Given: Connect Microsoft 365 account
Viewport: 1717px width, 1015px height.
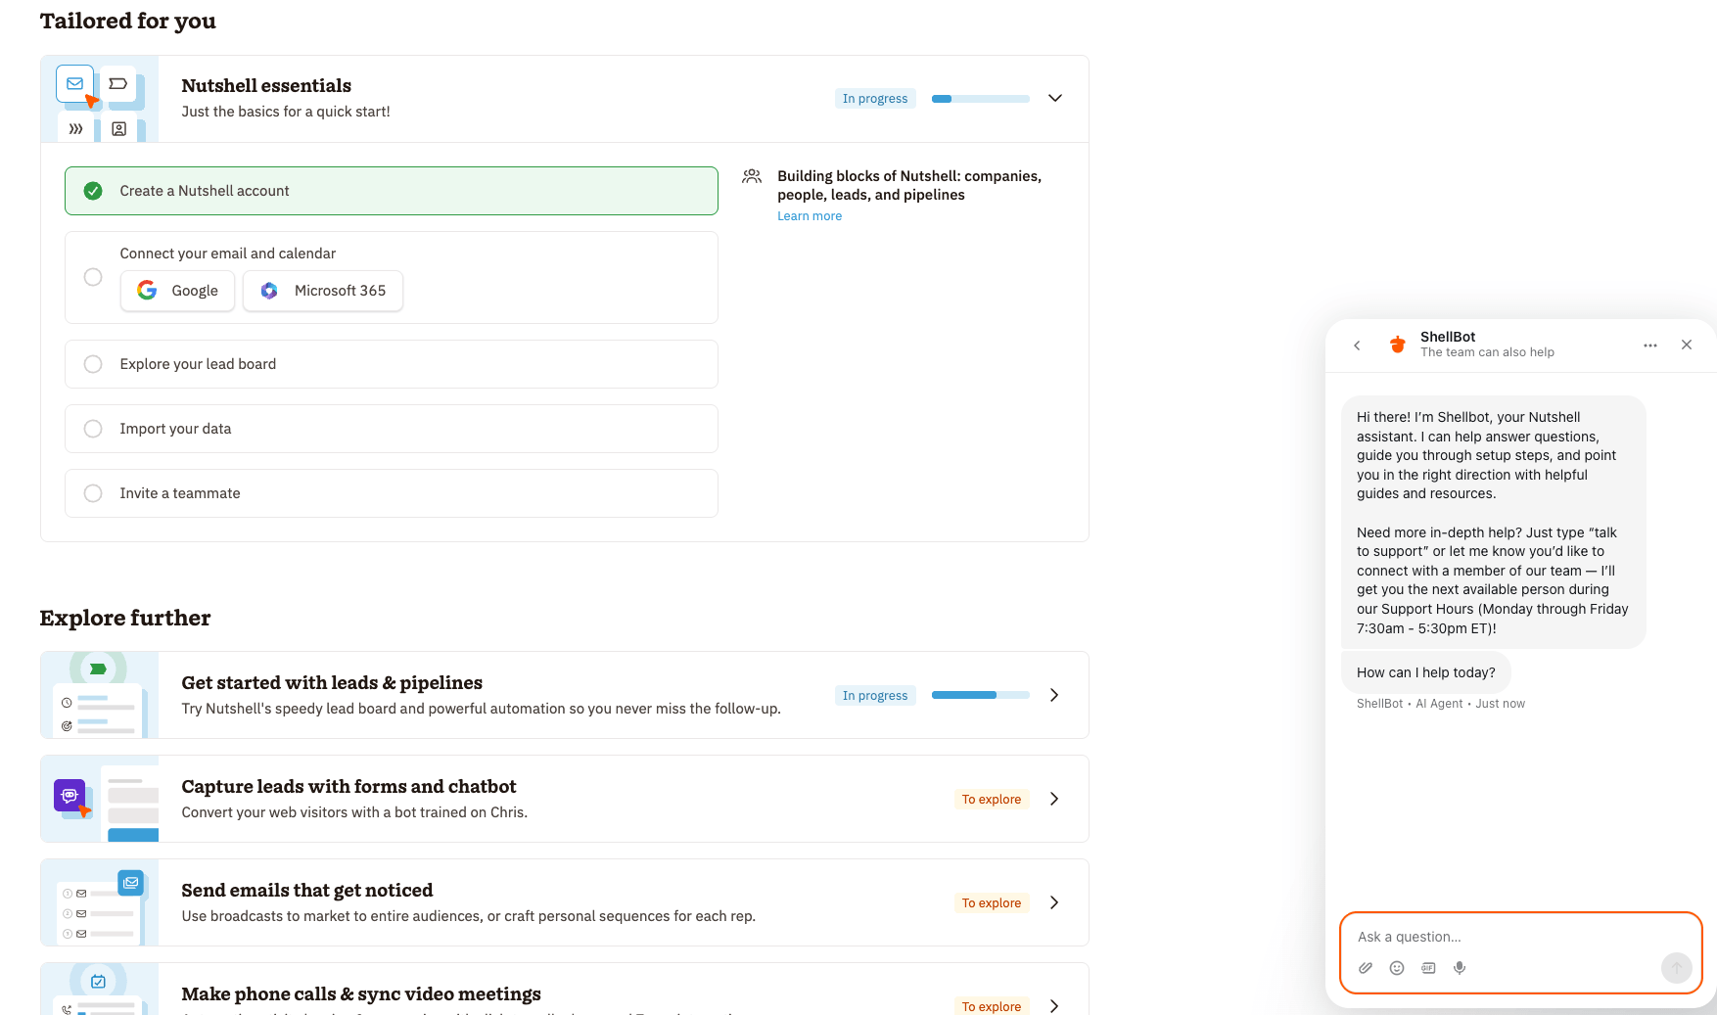Looking at the screenshot, I should click(x=323, y=291).
